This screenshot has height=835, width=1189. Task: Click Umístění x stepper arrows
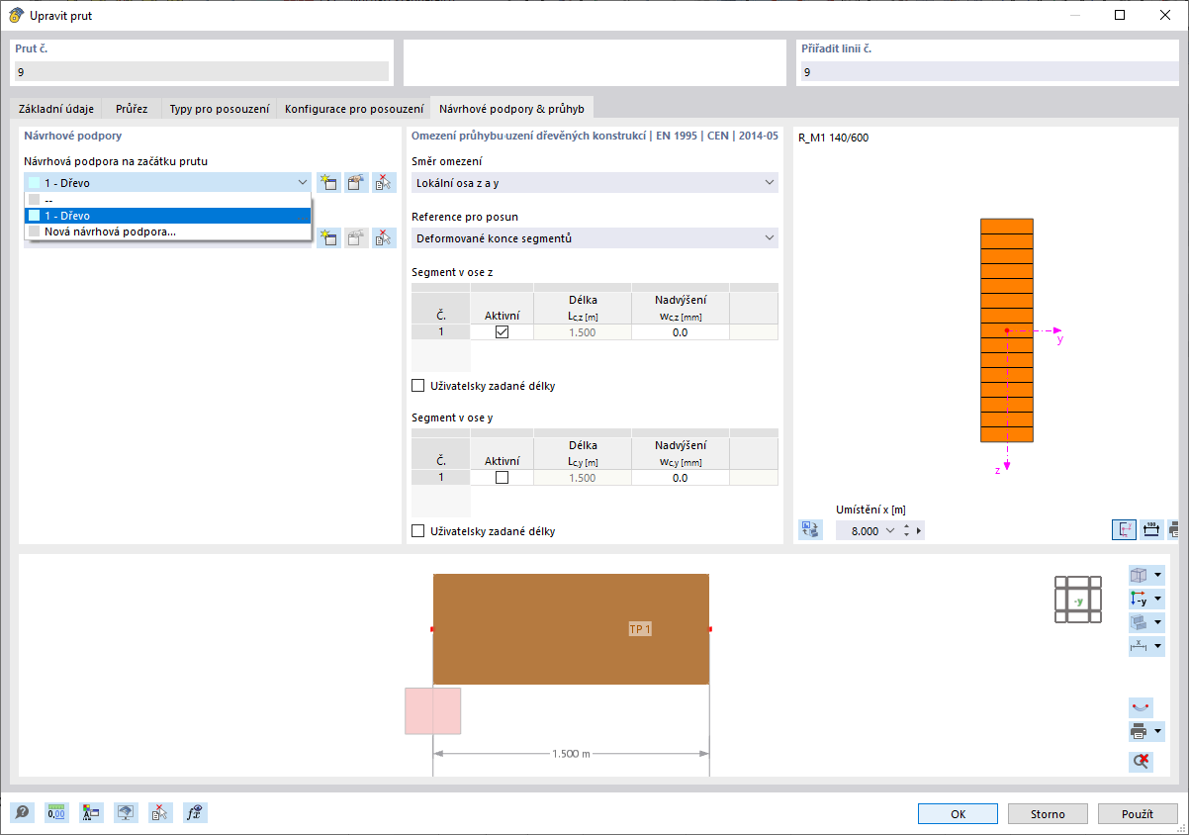(x=906, y=531)
